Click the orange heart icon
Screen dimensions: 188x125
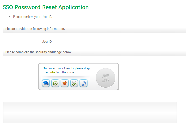[65, 83]
